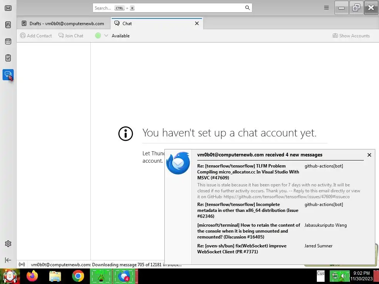Click the notification header about 4 new messages

click(259, 155)
